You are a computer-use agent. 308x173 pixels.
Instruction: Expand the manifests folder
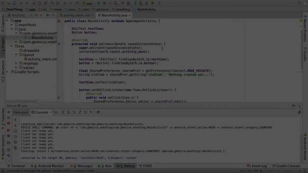(12, 25)
